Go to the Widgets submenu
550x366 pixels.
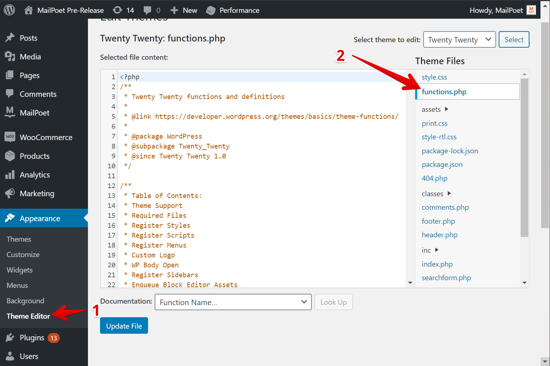pyautogui.click(x=20, y=270)
